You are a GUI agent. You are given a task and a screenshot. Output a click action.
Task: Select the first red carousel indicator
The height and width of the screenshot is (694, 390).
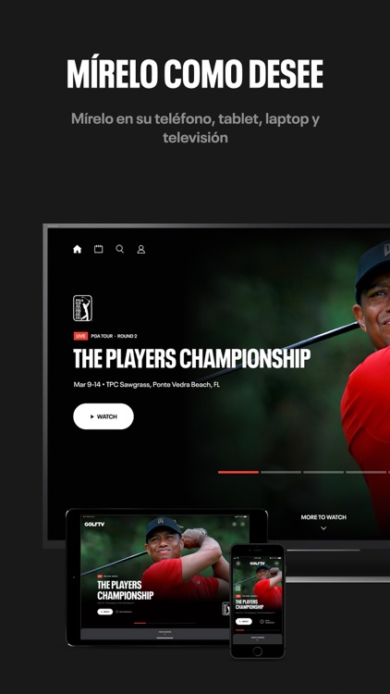pos(238,472)
